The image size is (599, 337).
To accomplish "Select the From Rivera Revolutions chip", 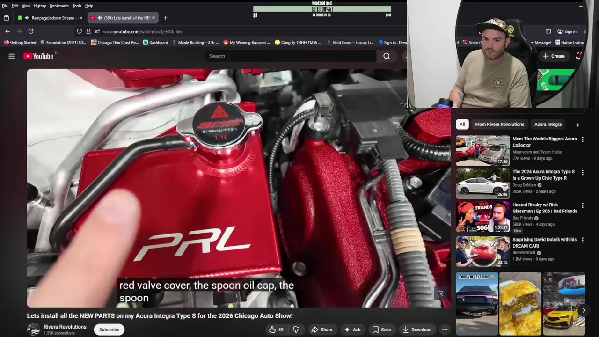I will click(499, 125).
